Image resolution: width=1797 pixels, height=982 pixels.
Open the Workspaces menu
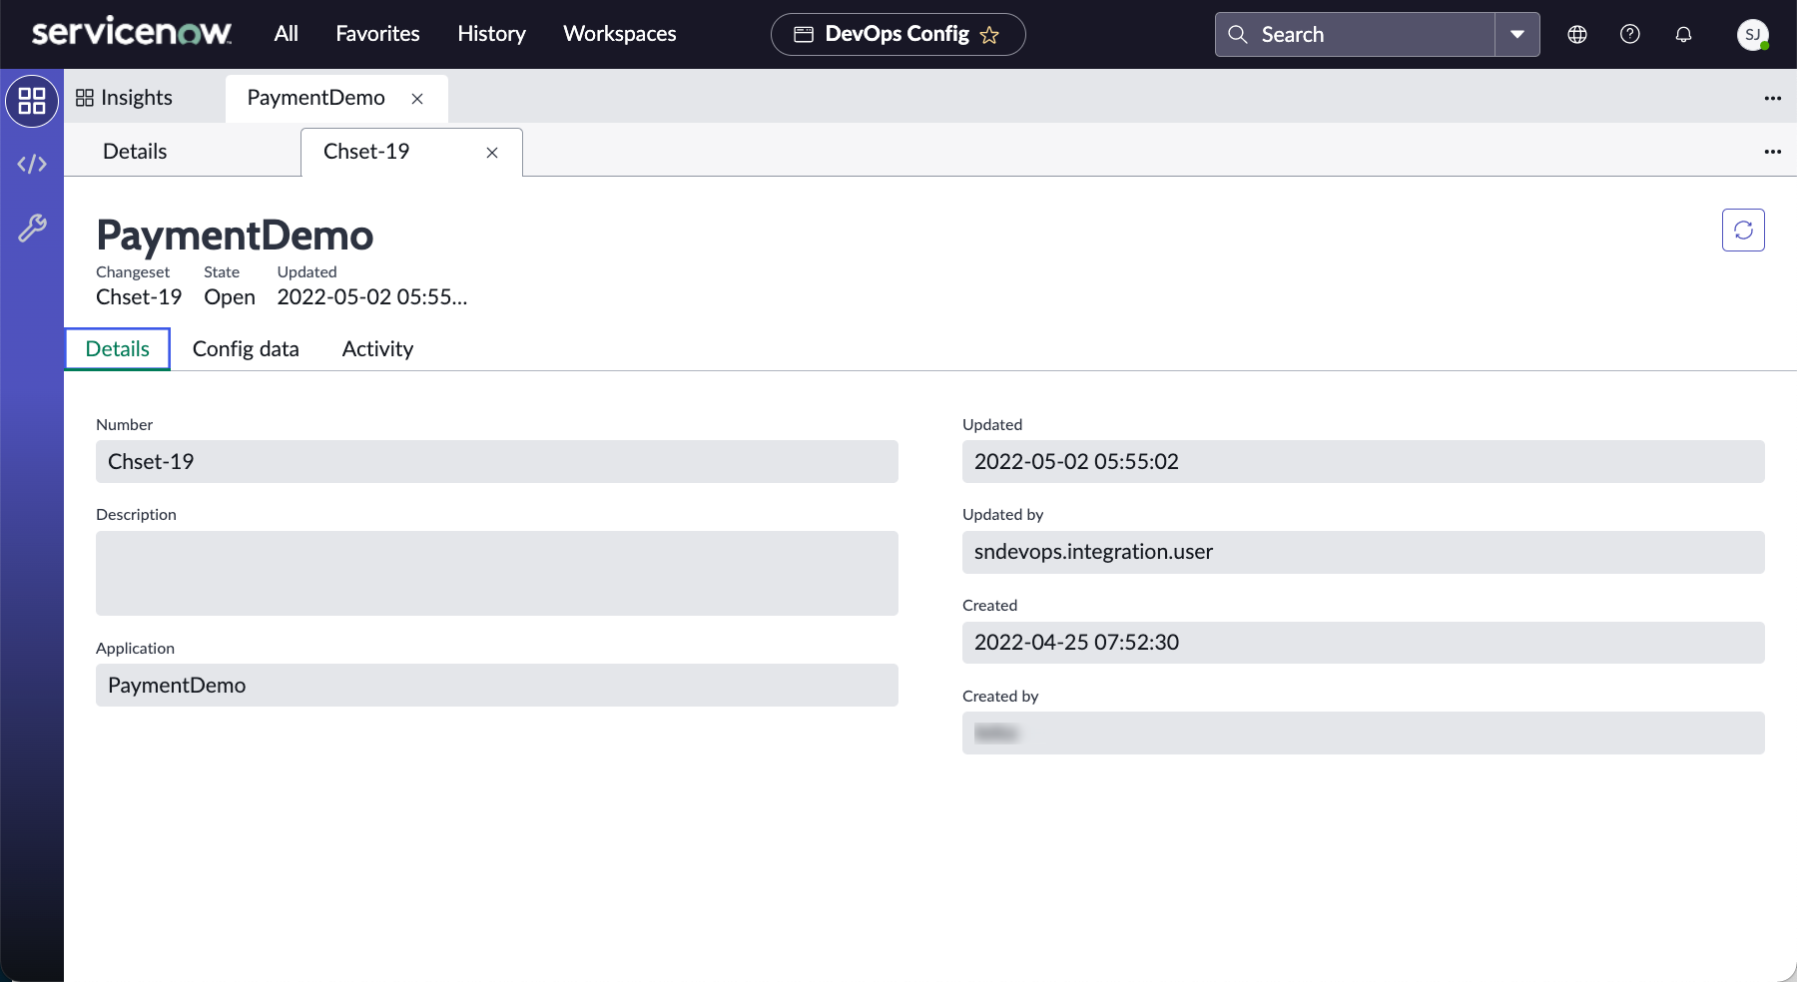point(620,34)
